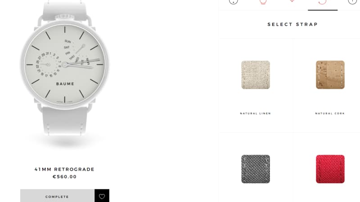
Task: Click the BAUME logo on watch dial
Action: coord(65,84)
